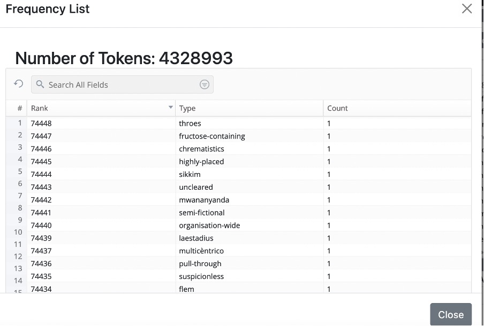Expand the Rank column sort dropdown
484x326 pixels.
(x=171, y=107)
